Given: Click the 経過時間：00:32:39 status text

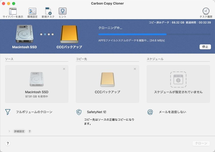Looking at the screenshot, I should (198, 22).
